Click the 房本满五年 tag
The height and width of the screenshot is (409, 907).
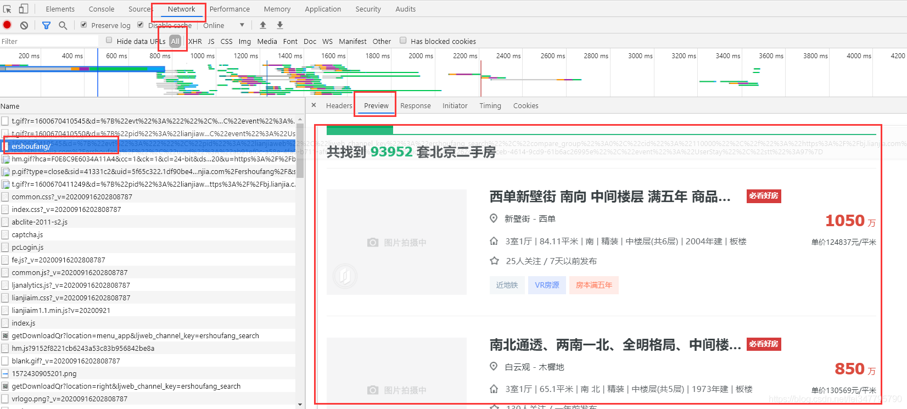tap(594, 285)
